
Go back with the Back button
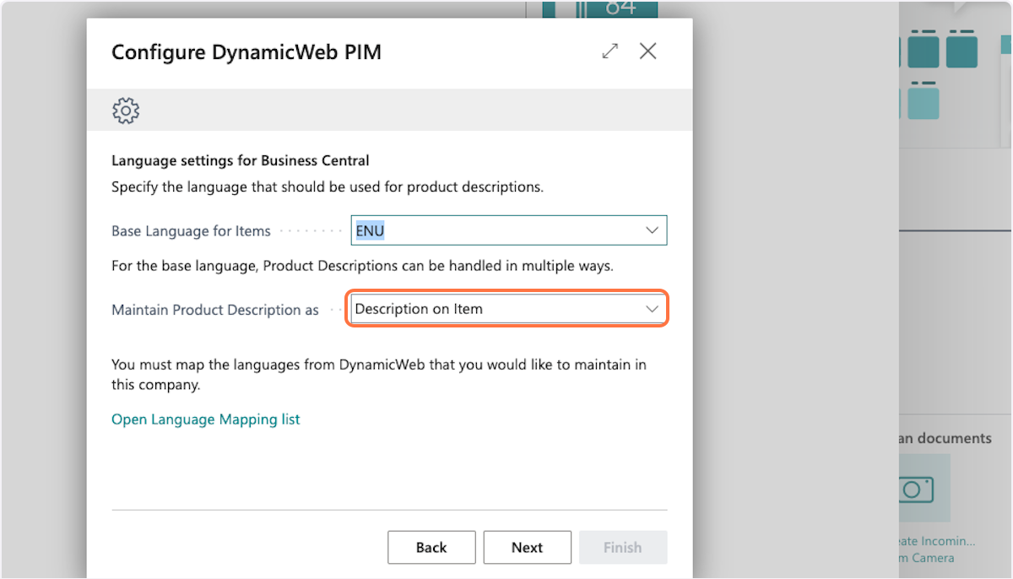click(431, 548)
